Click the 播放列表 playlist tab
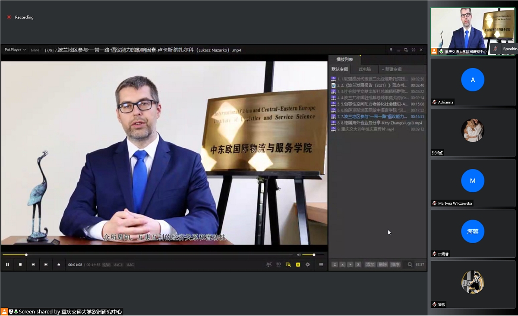Image resolution: width=518 pixels, height=316 pixels. pos(344,59)
